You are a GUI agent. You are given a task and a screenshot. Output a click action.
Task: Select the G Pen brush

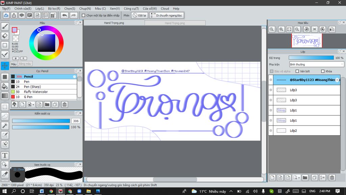(44, 97)
